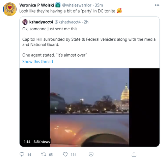Click the quoted tweet text body
Viewport: 162px width, 160px height.
click(x=89, y=42)
